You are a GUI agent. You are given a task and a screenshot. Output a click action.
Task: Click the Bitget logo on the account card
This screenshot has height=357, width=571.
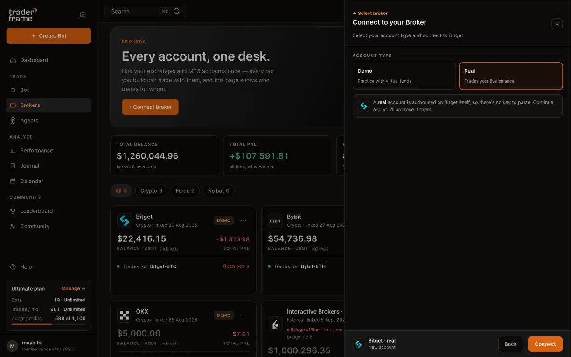(x=125, y=221)
